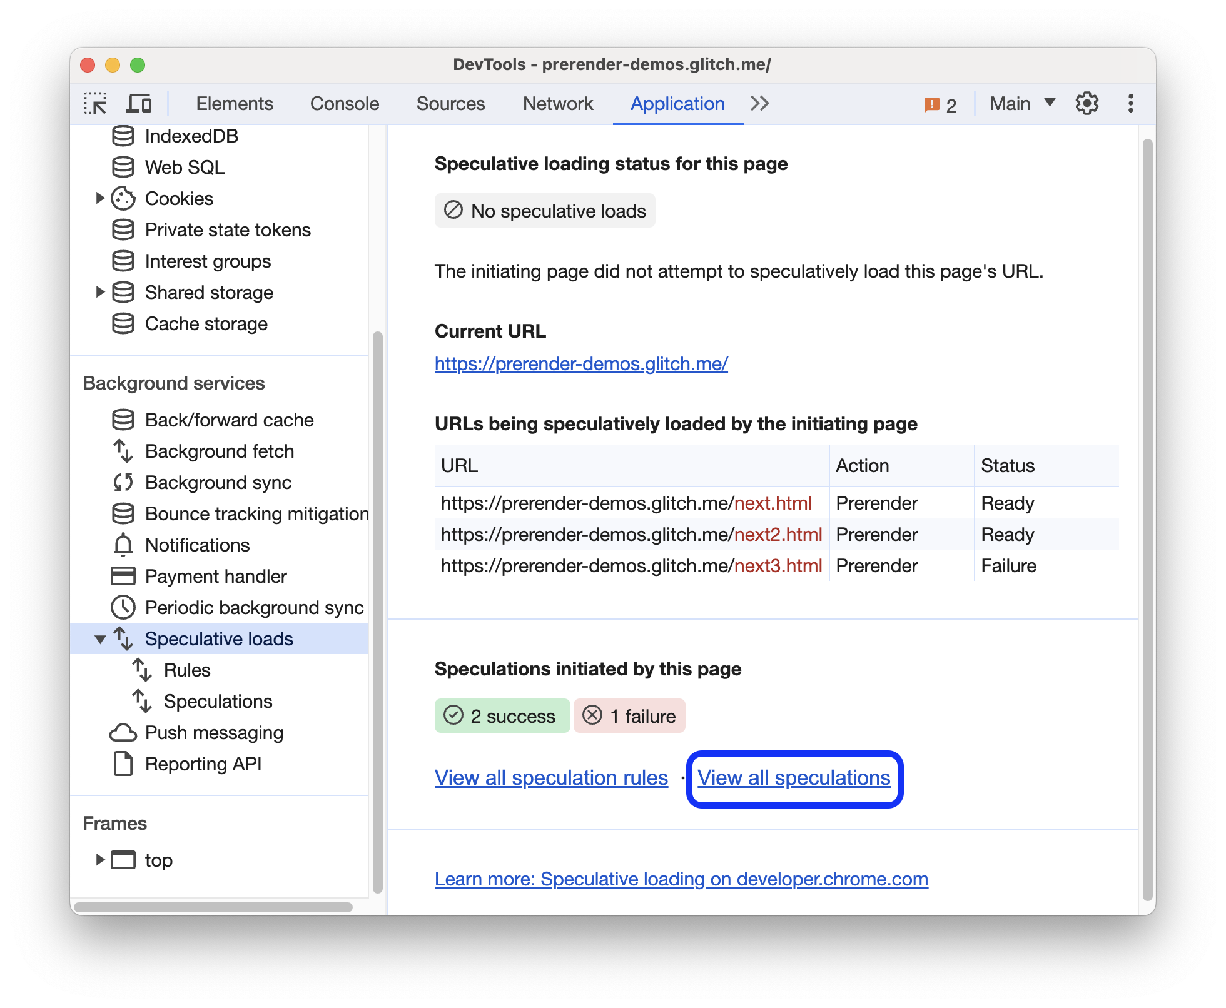
Task: Click the current URL https://prerender-demos.glitch.me/
Action: (x=580, y=363)
